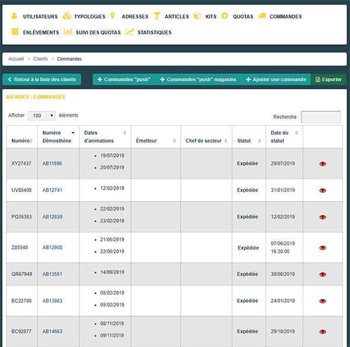Screen dimensions: 350x347
Task: Go to the Adresses section
Action: coord(135,16)
